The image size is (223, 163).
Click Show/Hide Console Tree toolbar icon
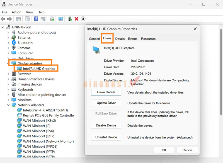click(18, 19)
